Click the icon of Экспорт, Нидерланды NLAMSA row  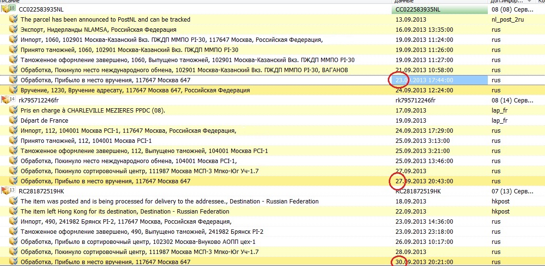13,30
